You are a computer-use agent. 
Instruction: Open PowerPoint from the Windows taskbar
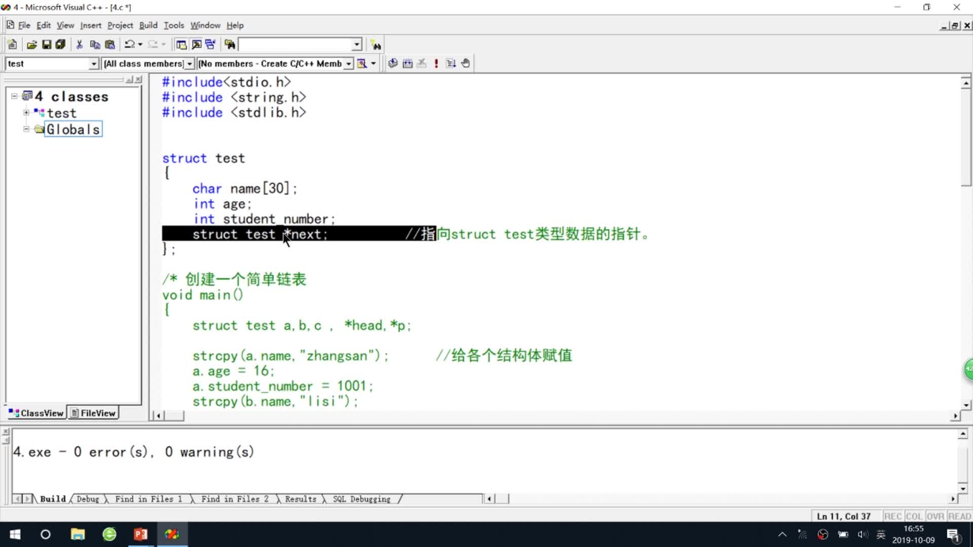[140, 534]
